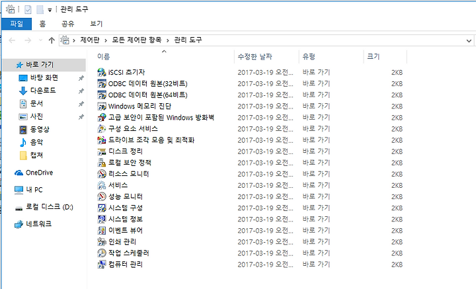Select the 이벤트 뷰어 icon

point(101,230)
